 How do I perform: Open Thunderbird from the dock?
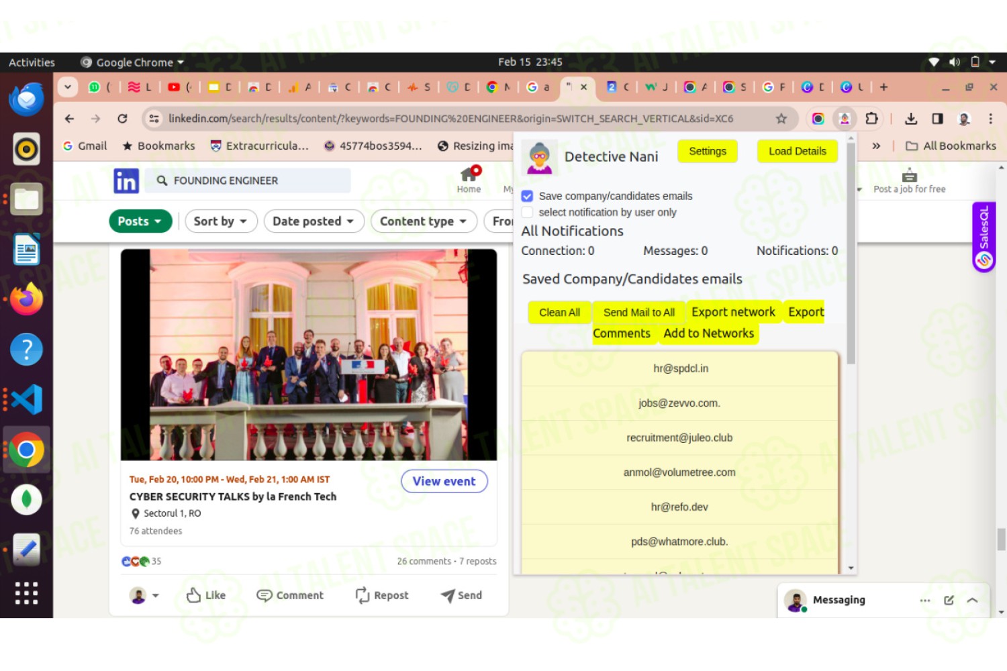[27, 99]
